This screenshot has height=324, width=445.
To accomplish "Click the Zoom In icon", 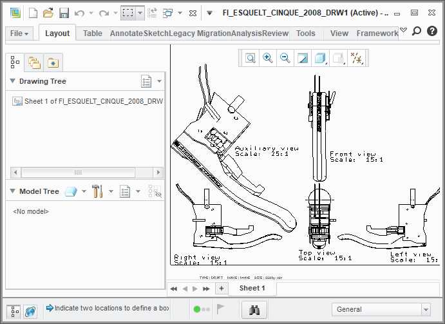I will 268,58.
